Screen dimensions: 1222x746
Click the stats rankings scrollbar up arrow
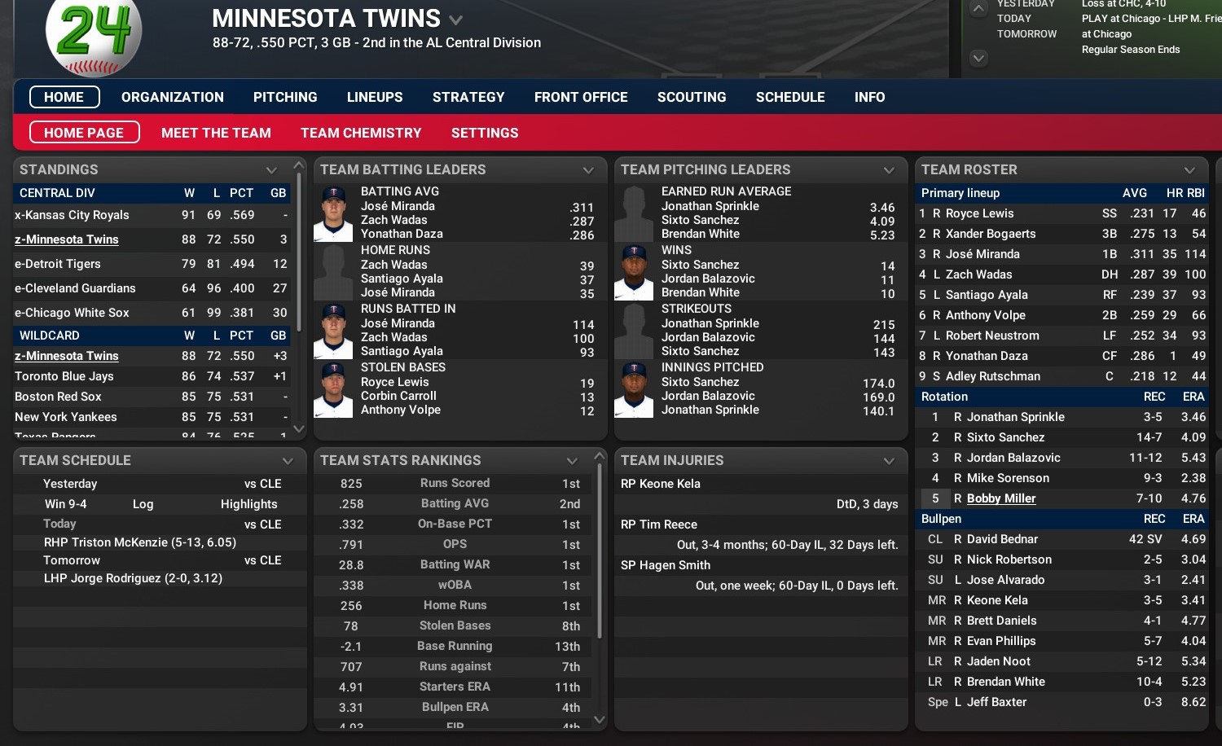600,455
